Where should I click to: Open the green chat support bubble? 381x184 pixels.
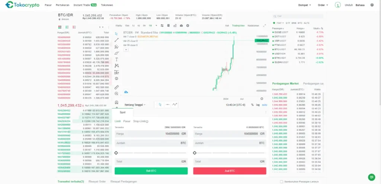(371, 177)
